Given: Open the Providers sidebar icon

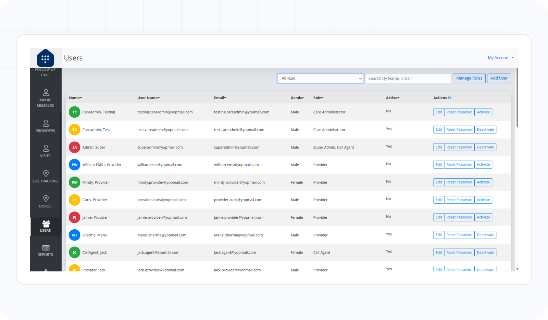Looking at the screenshot, I should click(x=46, y=123).
